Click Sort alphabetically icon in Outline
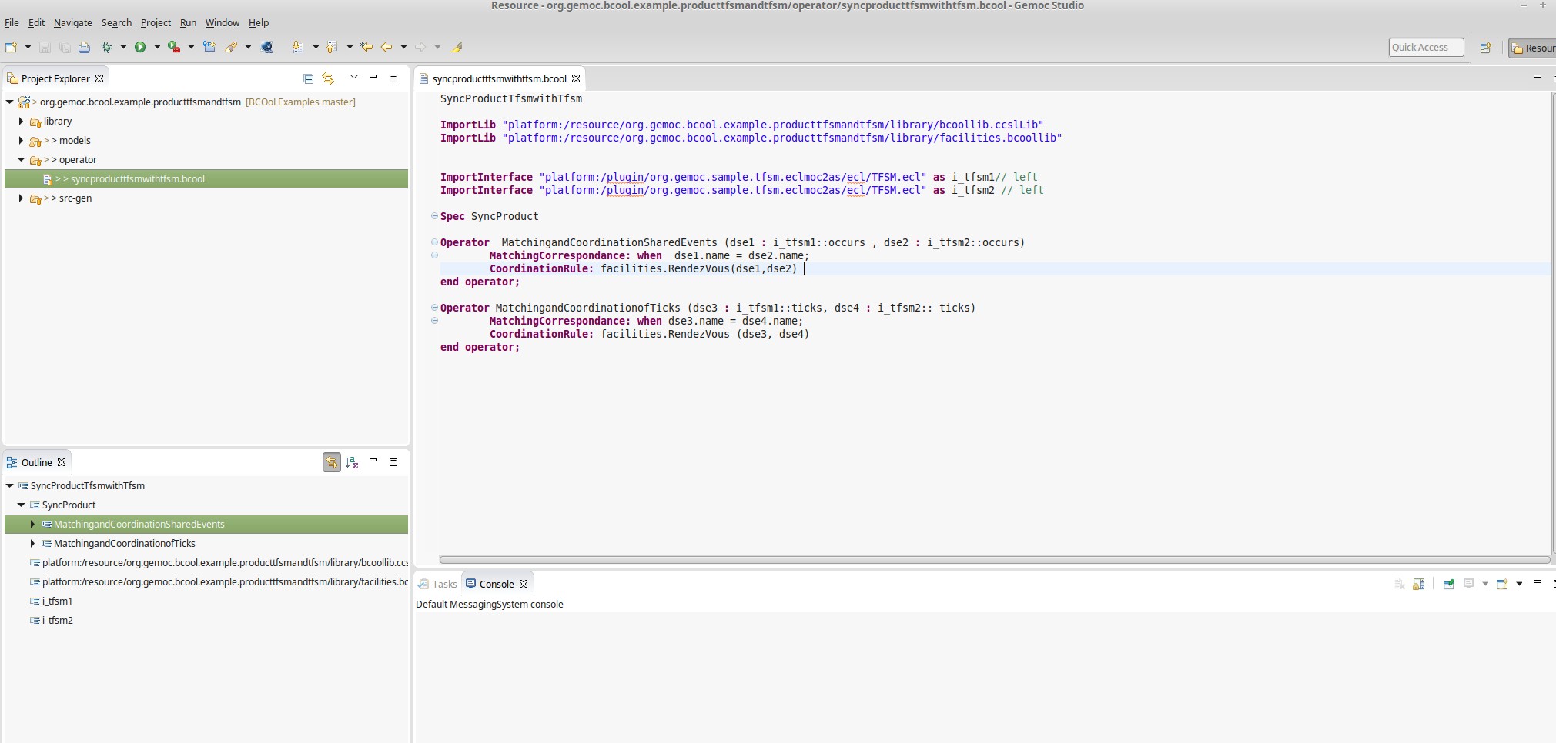This screenshot has height=743, width=1556. coord(352,462)
